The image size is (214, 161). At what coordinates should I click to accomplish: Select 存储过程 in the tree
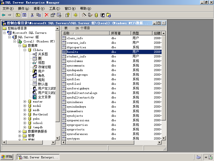click(44, 67)
